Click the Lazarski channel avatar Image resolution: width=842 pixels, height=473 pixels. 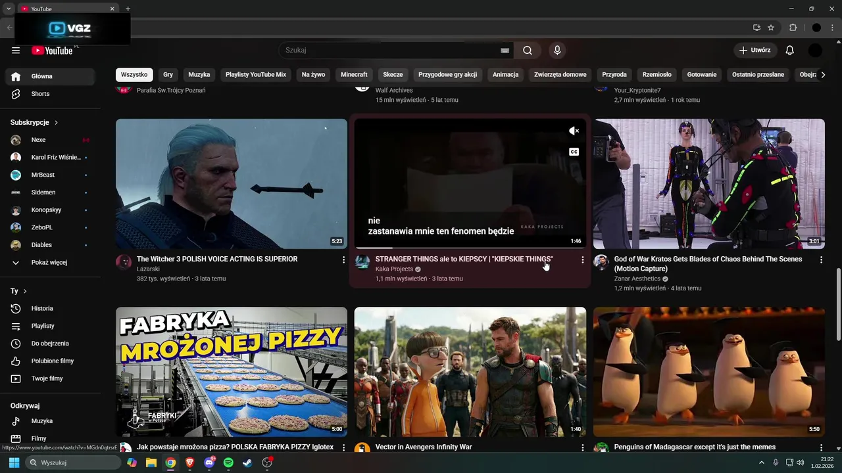click(124, 262)
